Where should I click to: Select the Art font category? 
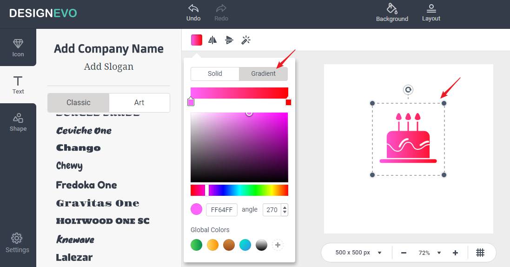(139, 102)
